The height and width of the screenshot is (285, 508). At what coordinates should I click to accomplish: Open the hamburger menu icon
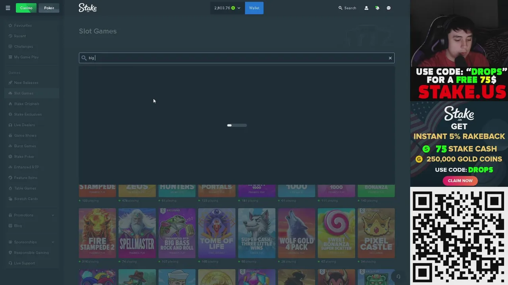click(8, 8)
